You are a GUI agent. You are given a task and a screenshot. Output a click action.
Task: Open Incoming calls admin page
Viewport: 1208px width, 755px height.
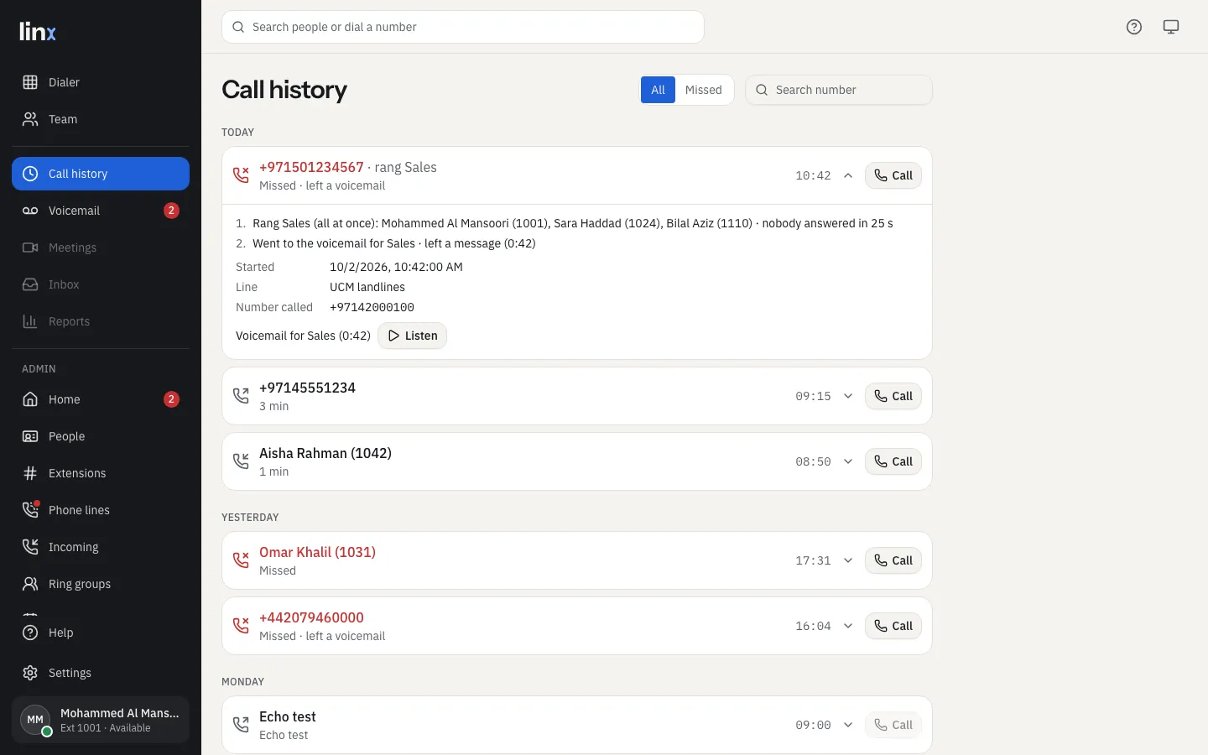101,547
